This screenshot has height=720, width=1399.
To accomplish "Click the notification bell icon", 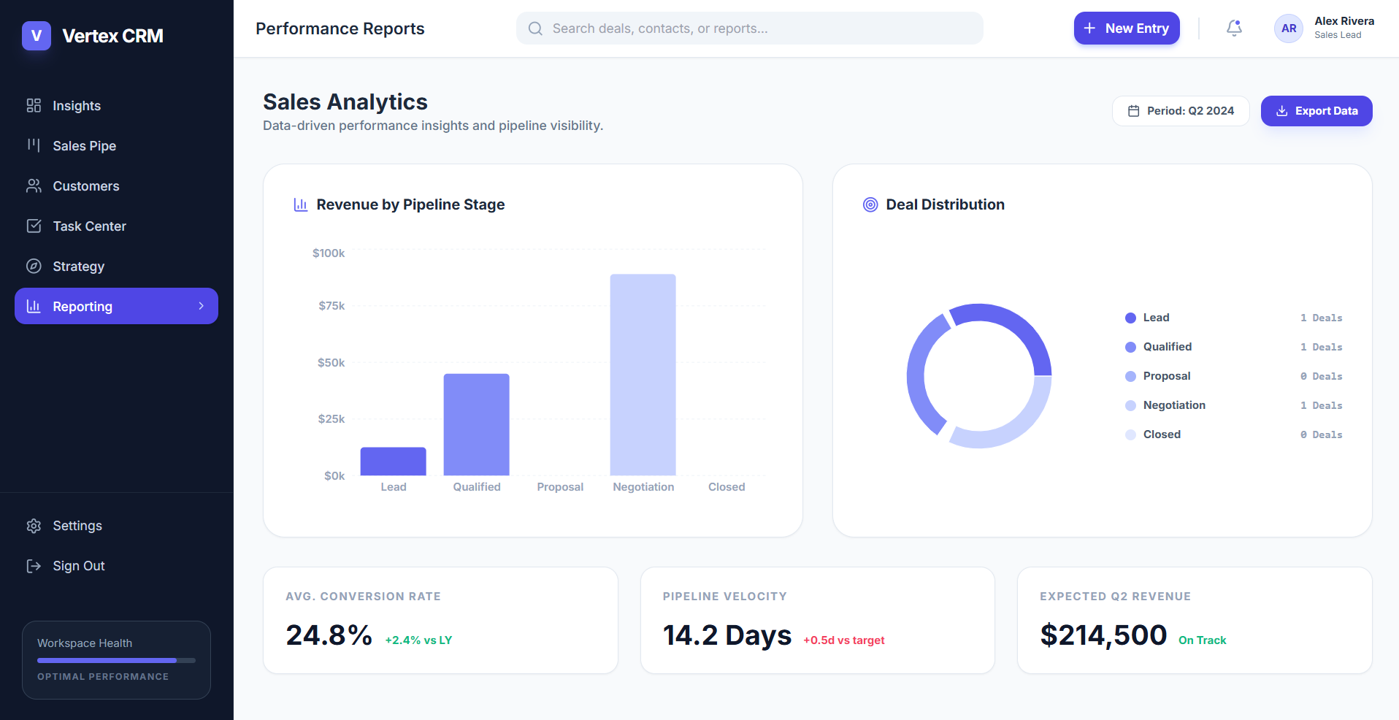I will coord(1234,28).
